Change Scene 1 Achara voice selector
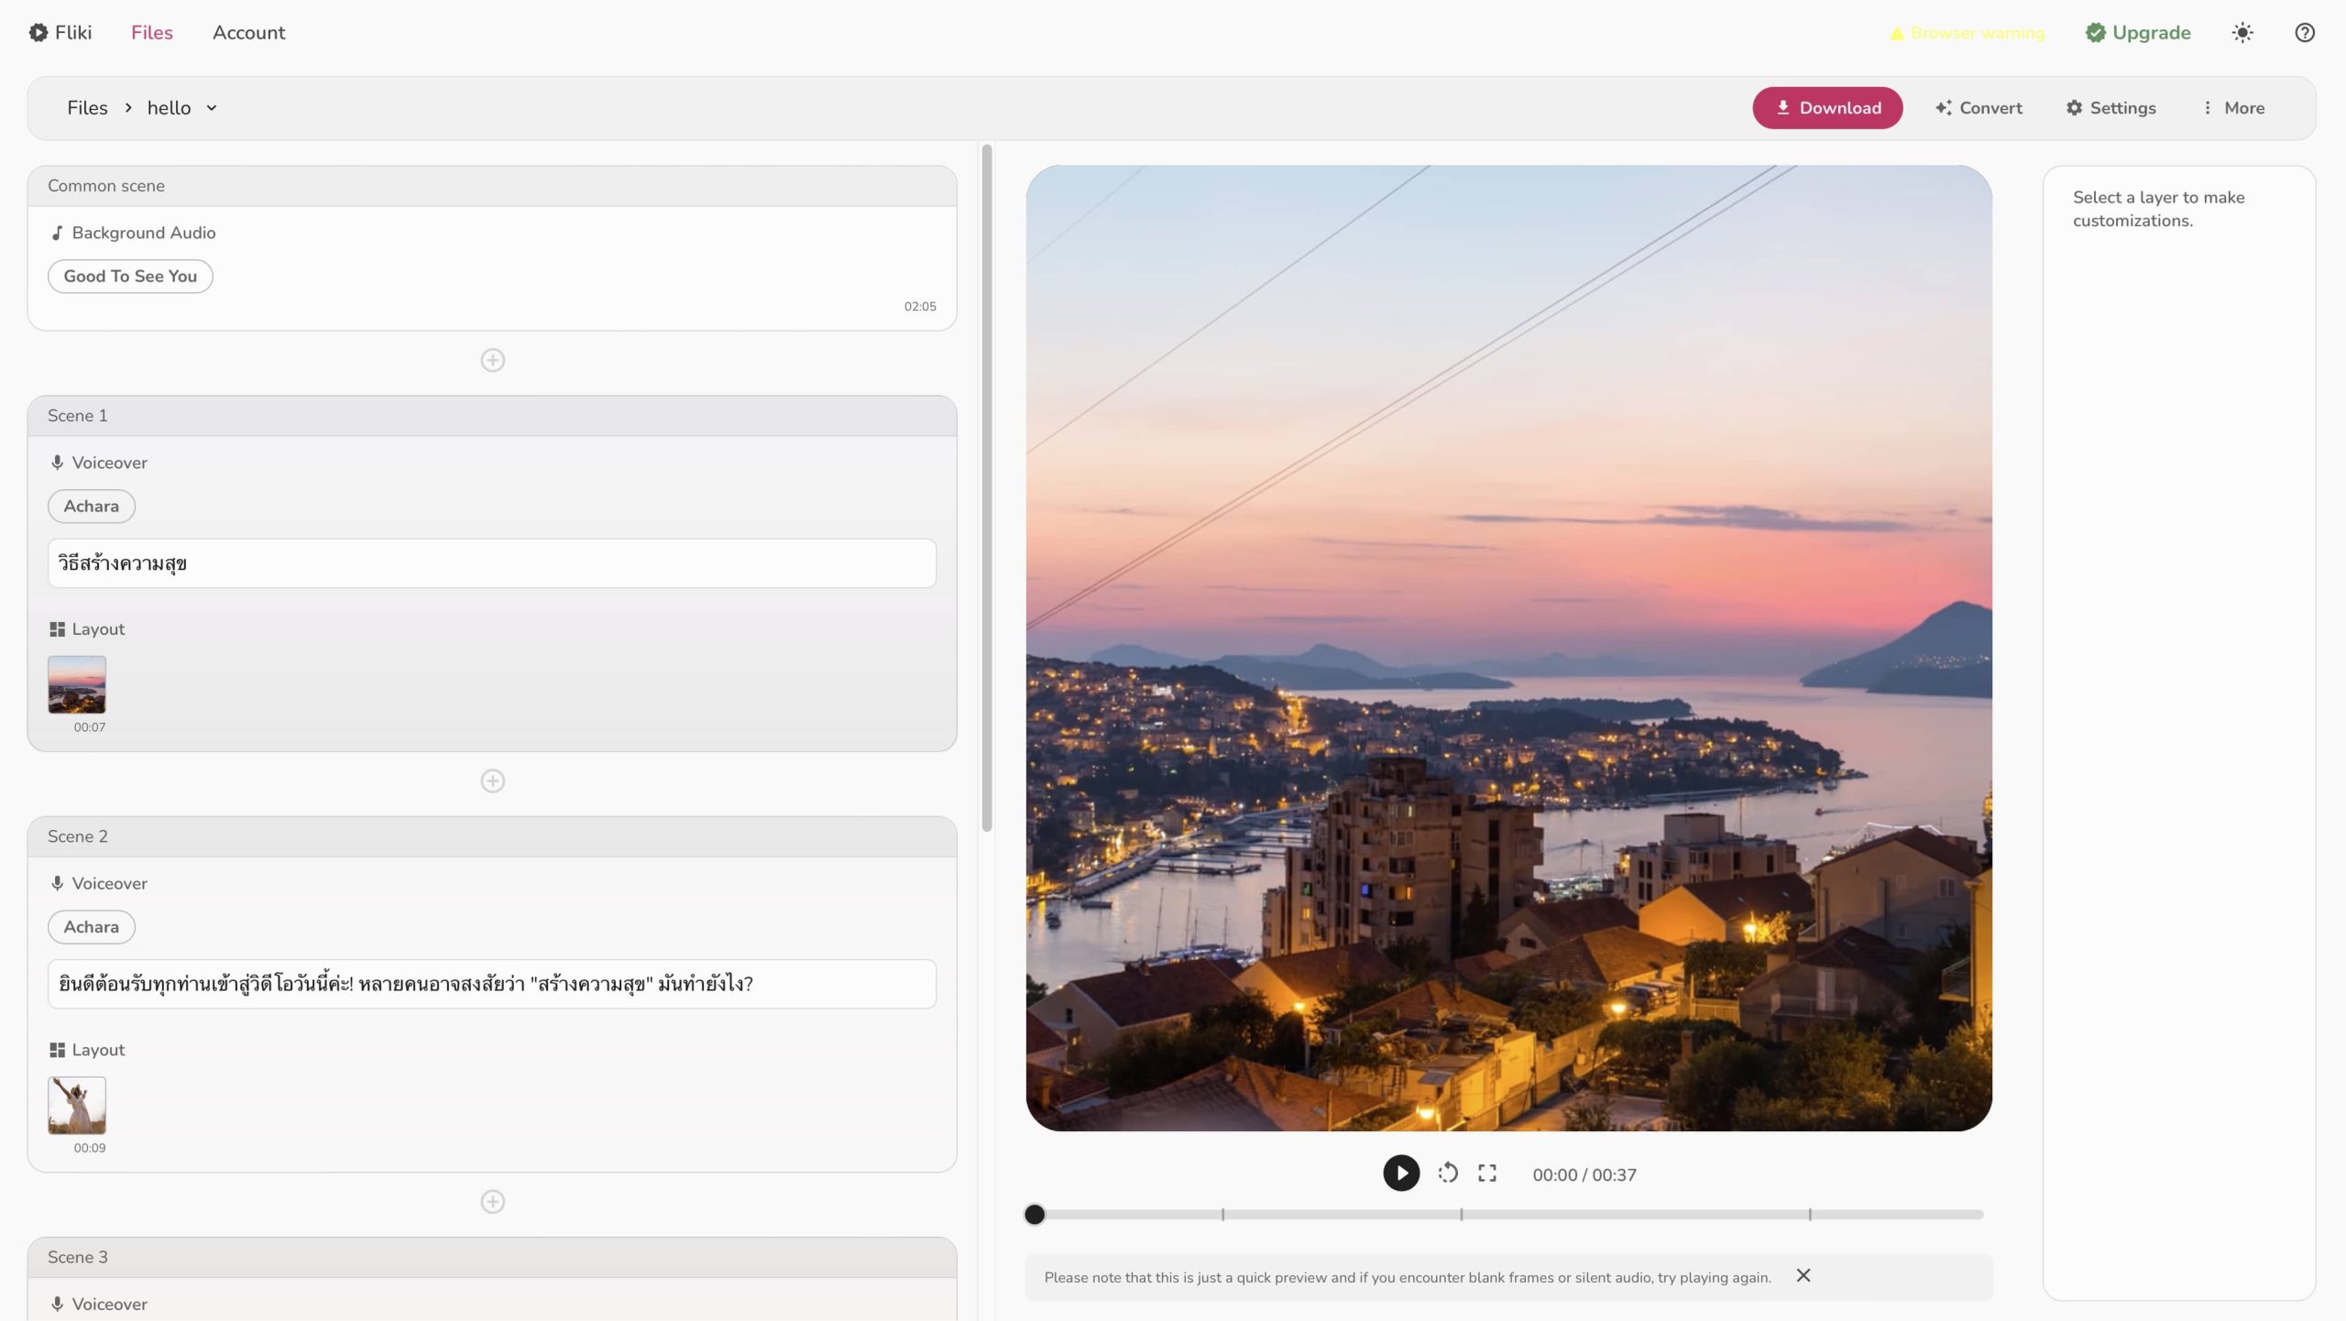 91,506
